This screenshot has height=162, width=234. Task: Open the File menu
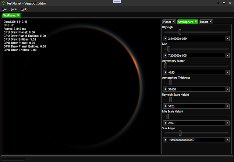(5, 9)
